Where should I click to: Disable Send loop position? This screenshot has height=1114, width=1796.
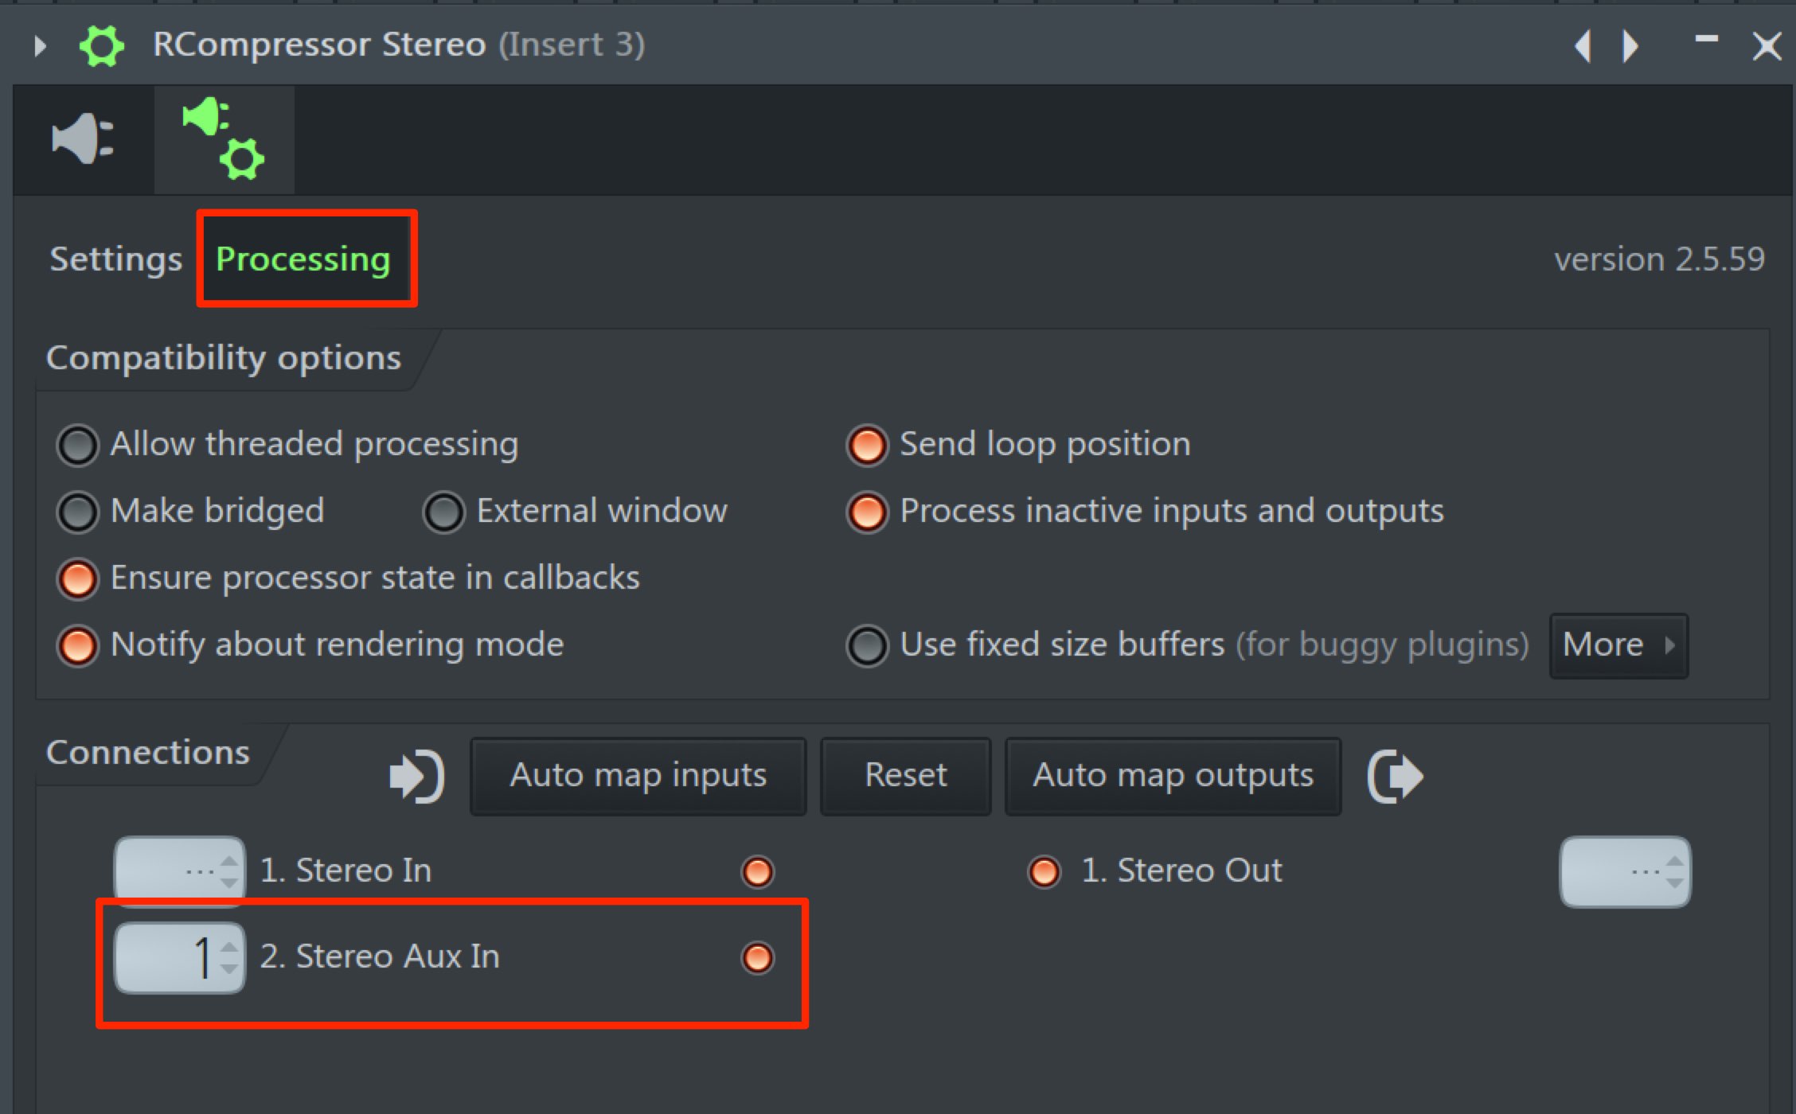tap(867, 445)
